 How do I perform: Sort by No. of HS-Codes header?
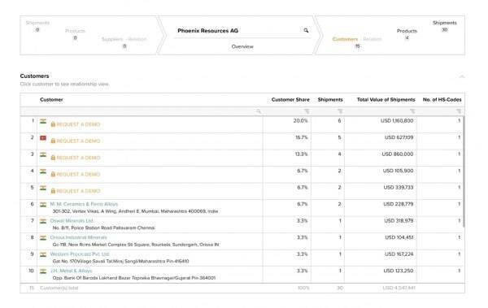442,100
